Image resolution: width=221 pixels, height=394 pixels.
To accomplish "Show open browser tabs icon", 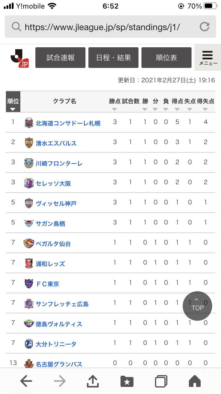I will [161, 381].
